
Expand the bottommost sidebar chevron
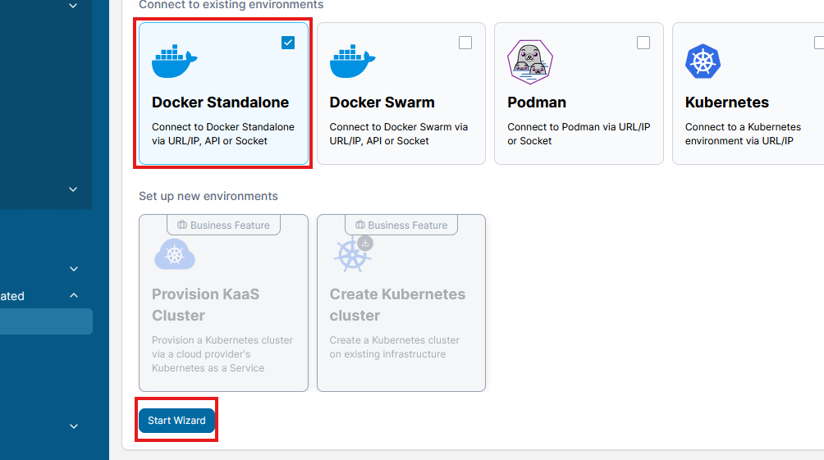[73, 426]
